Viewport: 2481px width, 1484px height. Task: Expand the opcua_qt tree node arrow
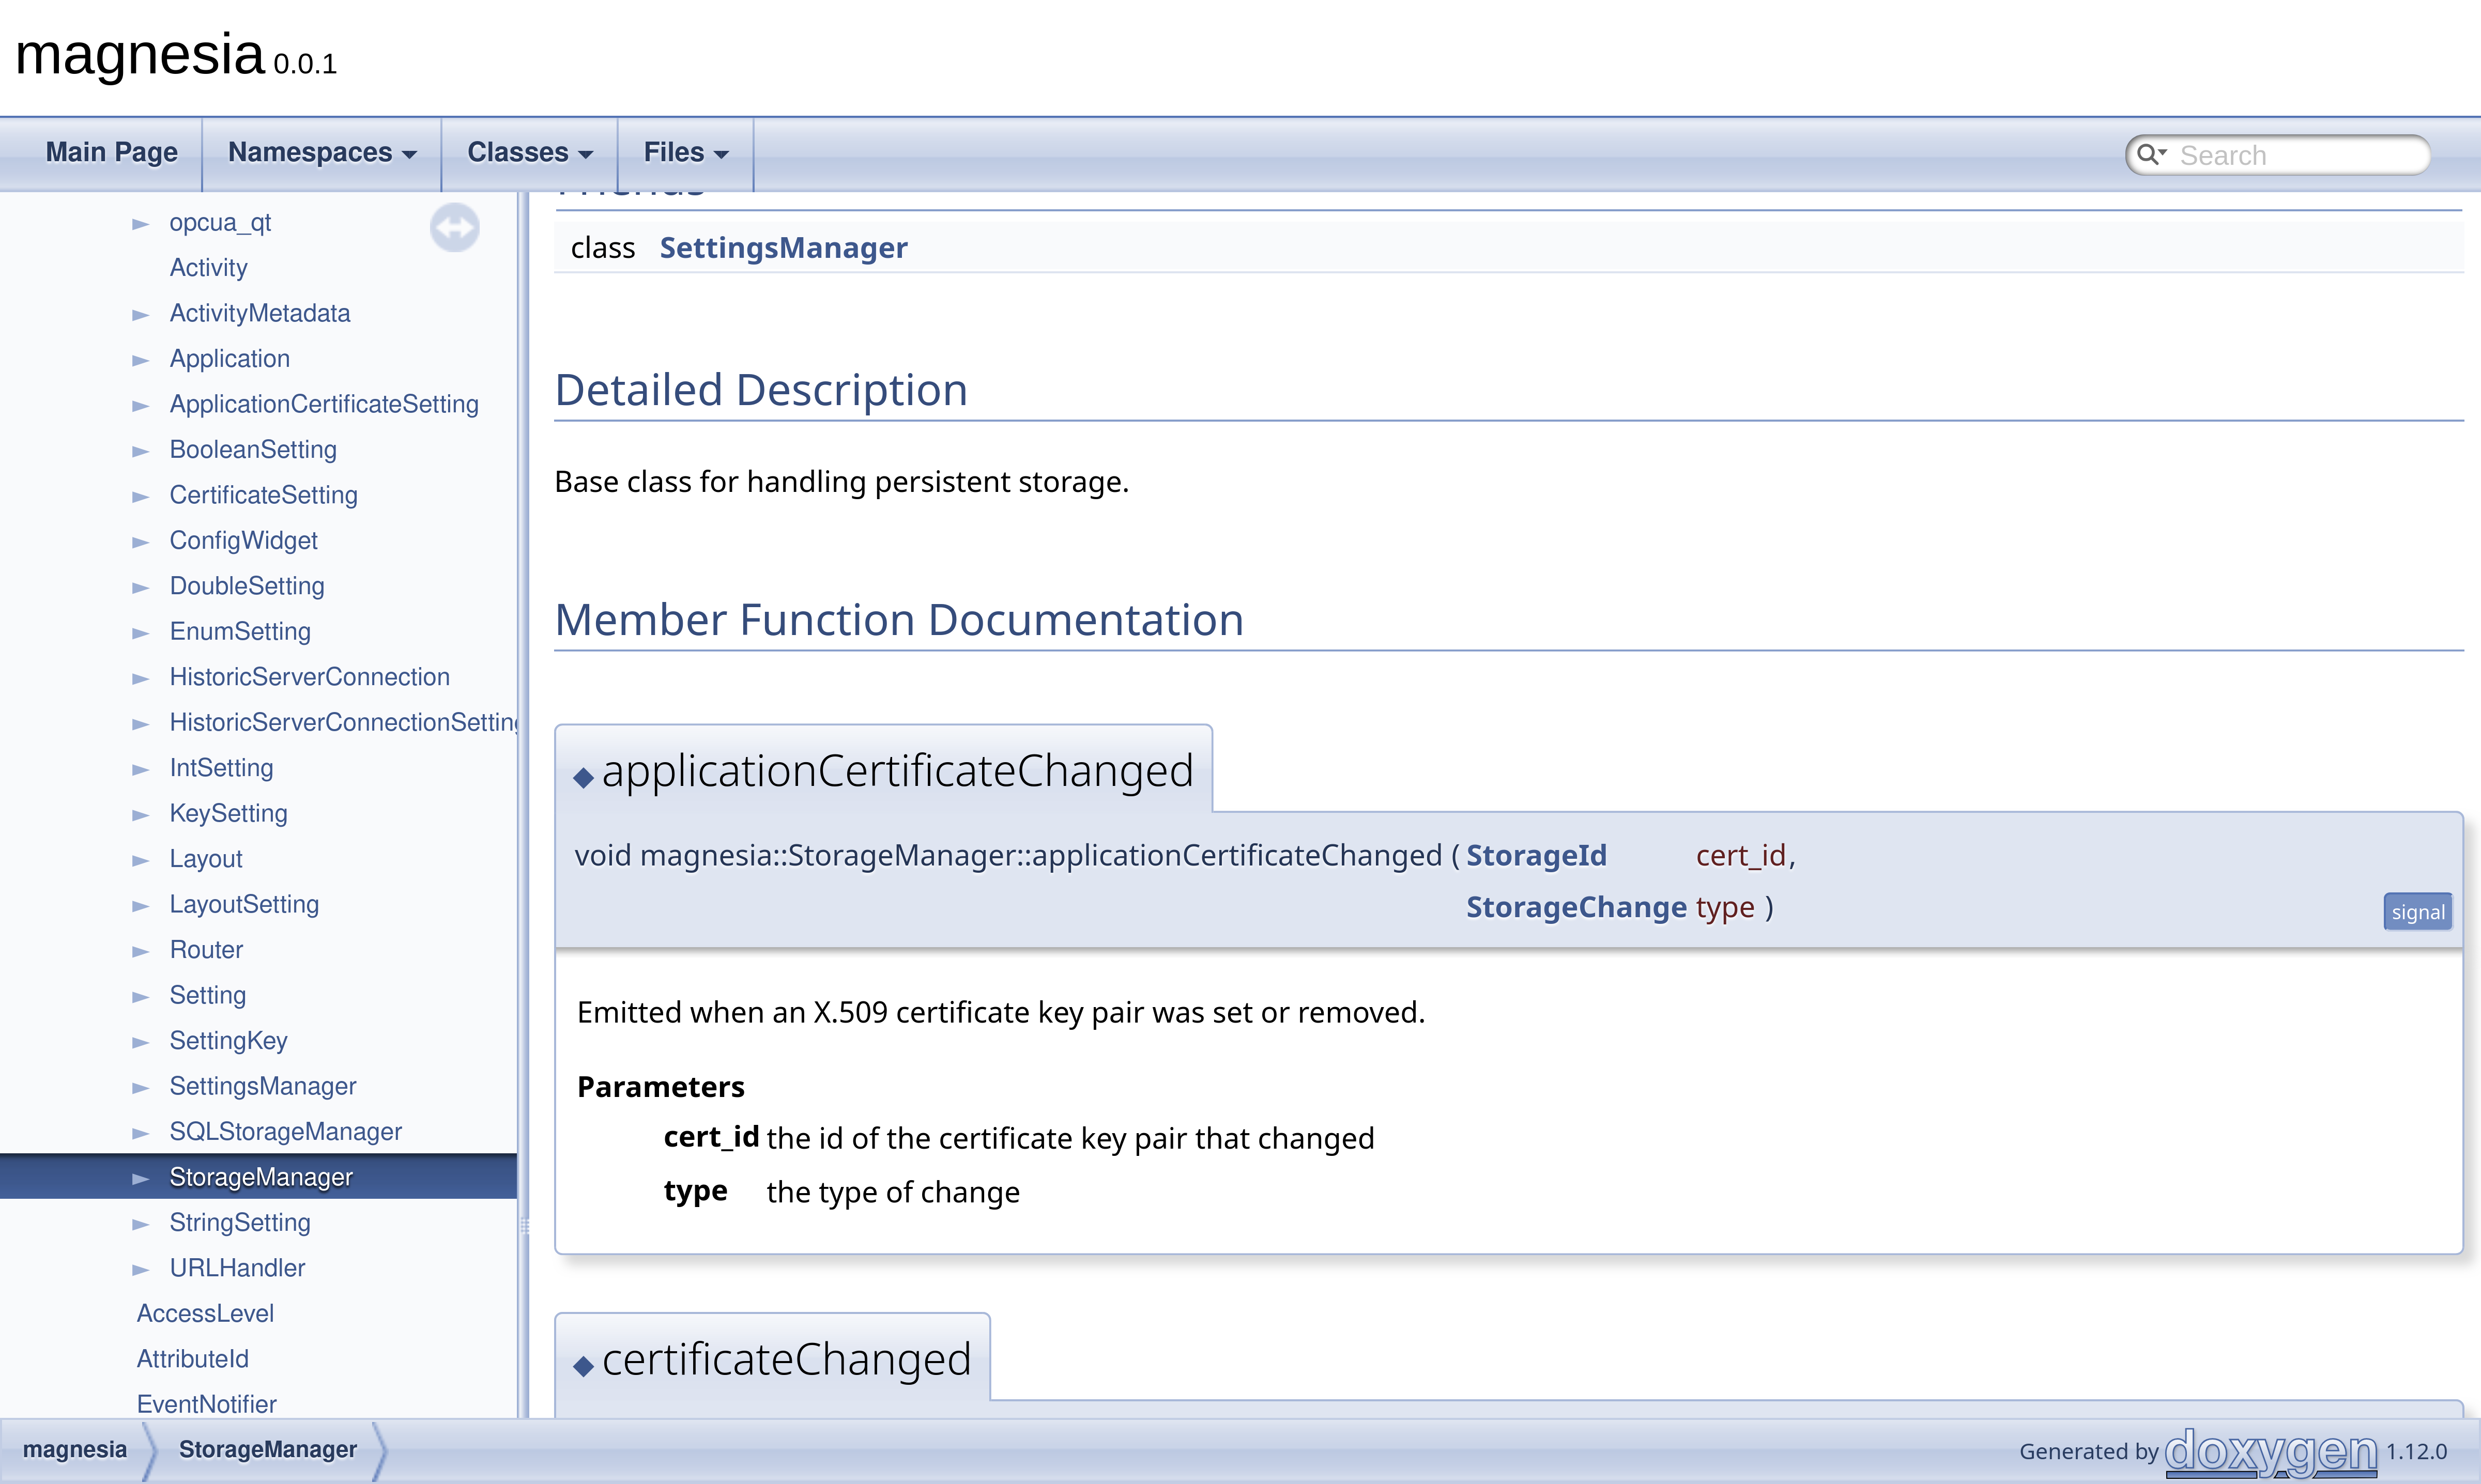[141, 224]
